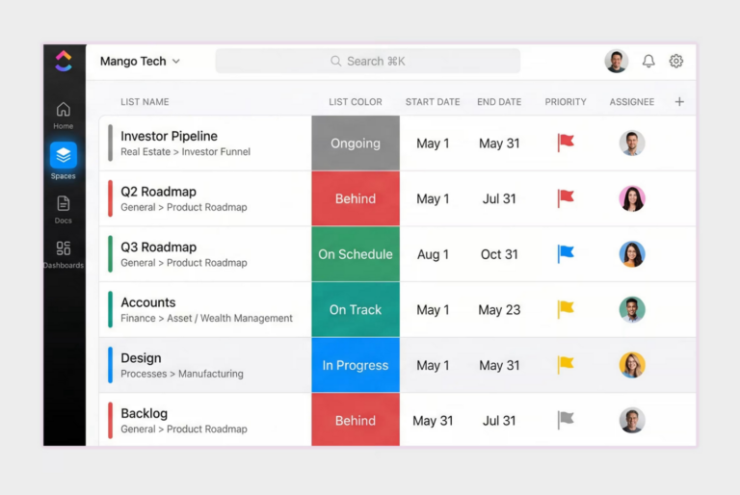Viewport: 740px width, 495px height.
Task: Go to Home in sidebar
Action: tap(64, 116)
